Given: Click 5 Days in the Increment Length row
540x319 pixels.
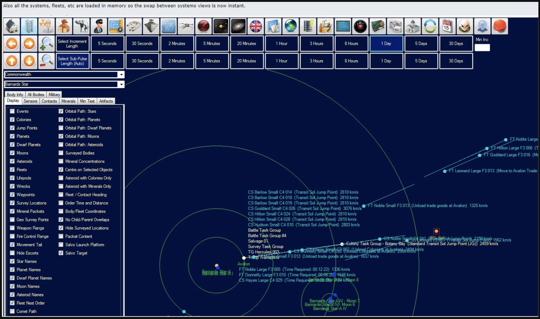Looking at the screenshot, I should pyautogui.click(x=421, y=43).
